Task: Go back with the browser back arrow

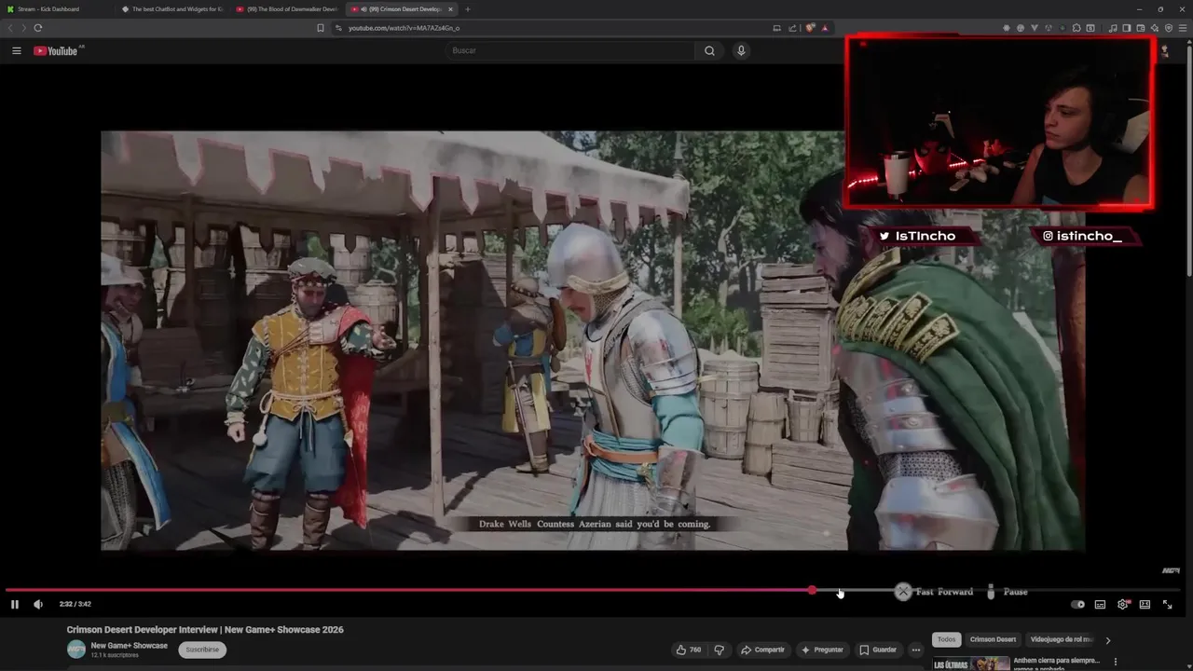Action: pyautogui.click(x=11, y=28)
